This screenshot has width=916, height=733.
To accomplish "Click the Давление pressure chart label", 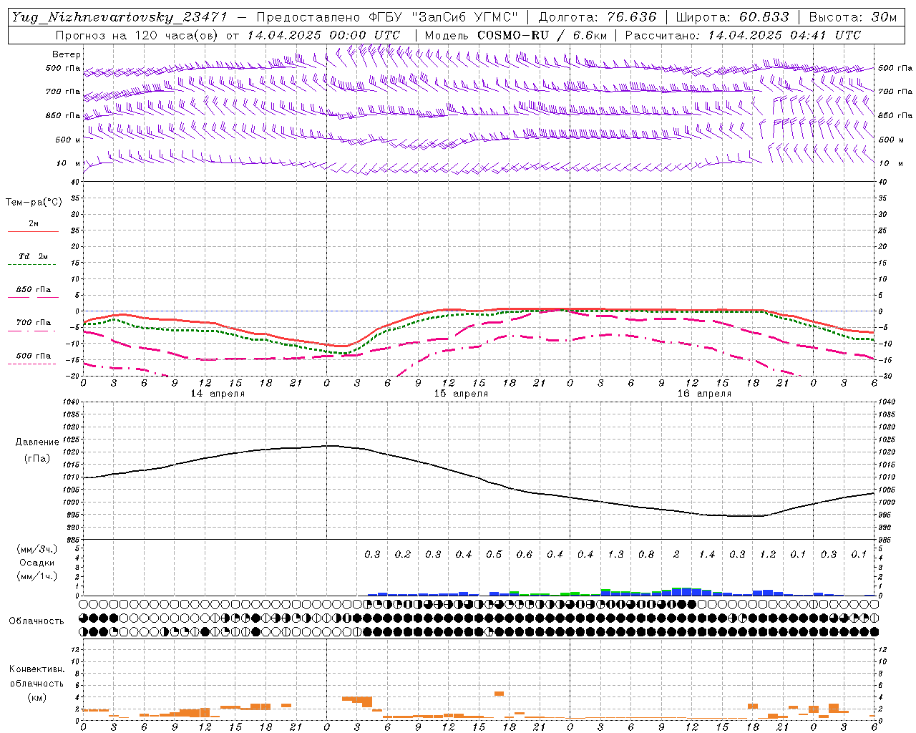I will tap(37, 442).
